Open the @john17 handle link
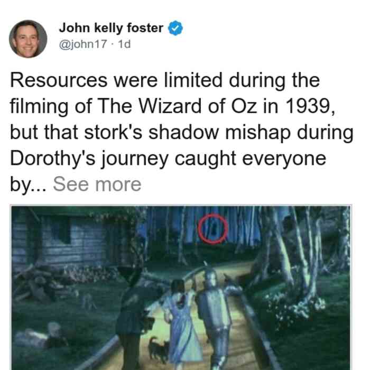 tap(83, 44)
